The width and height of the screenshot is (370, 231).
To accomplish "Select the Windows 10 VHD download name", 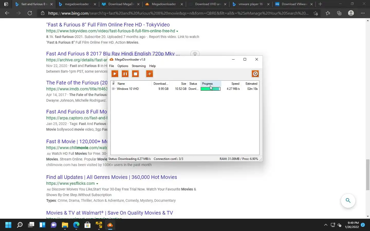I will click(x=128, y=89).
